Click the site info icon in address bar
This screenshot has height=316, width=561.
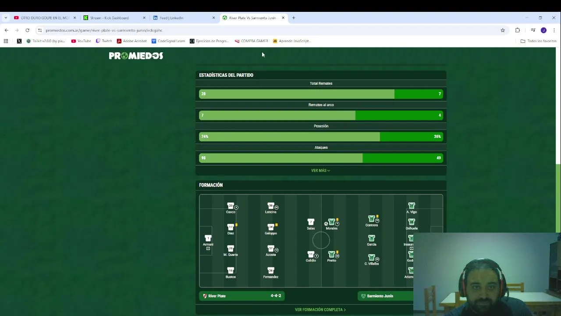click(40, 30)
